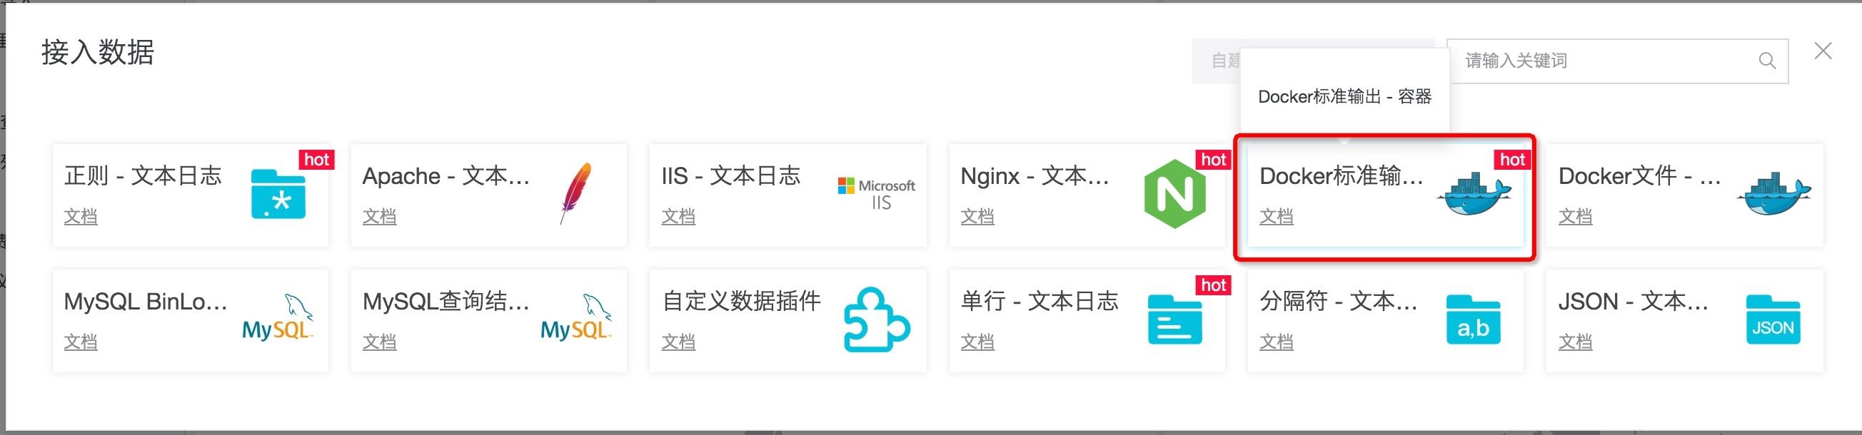
Task: Open 文档 link under MySQL查询结果 card
Action: (x=379, y=342)
